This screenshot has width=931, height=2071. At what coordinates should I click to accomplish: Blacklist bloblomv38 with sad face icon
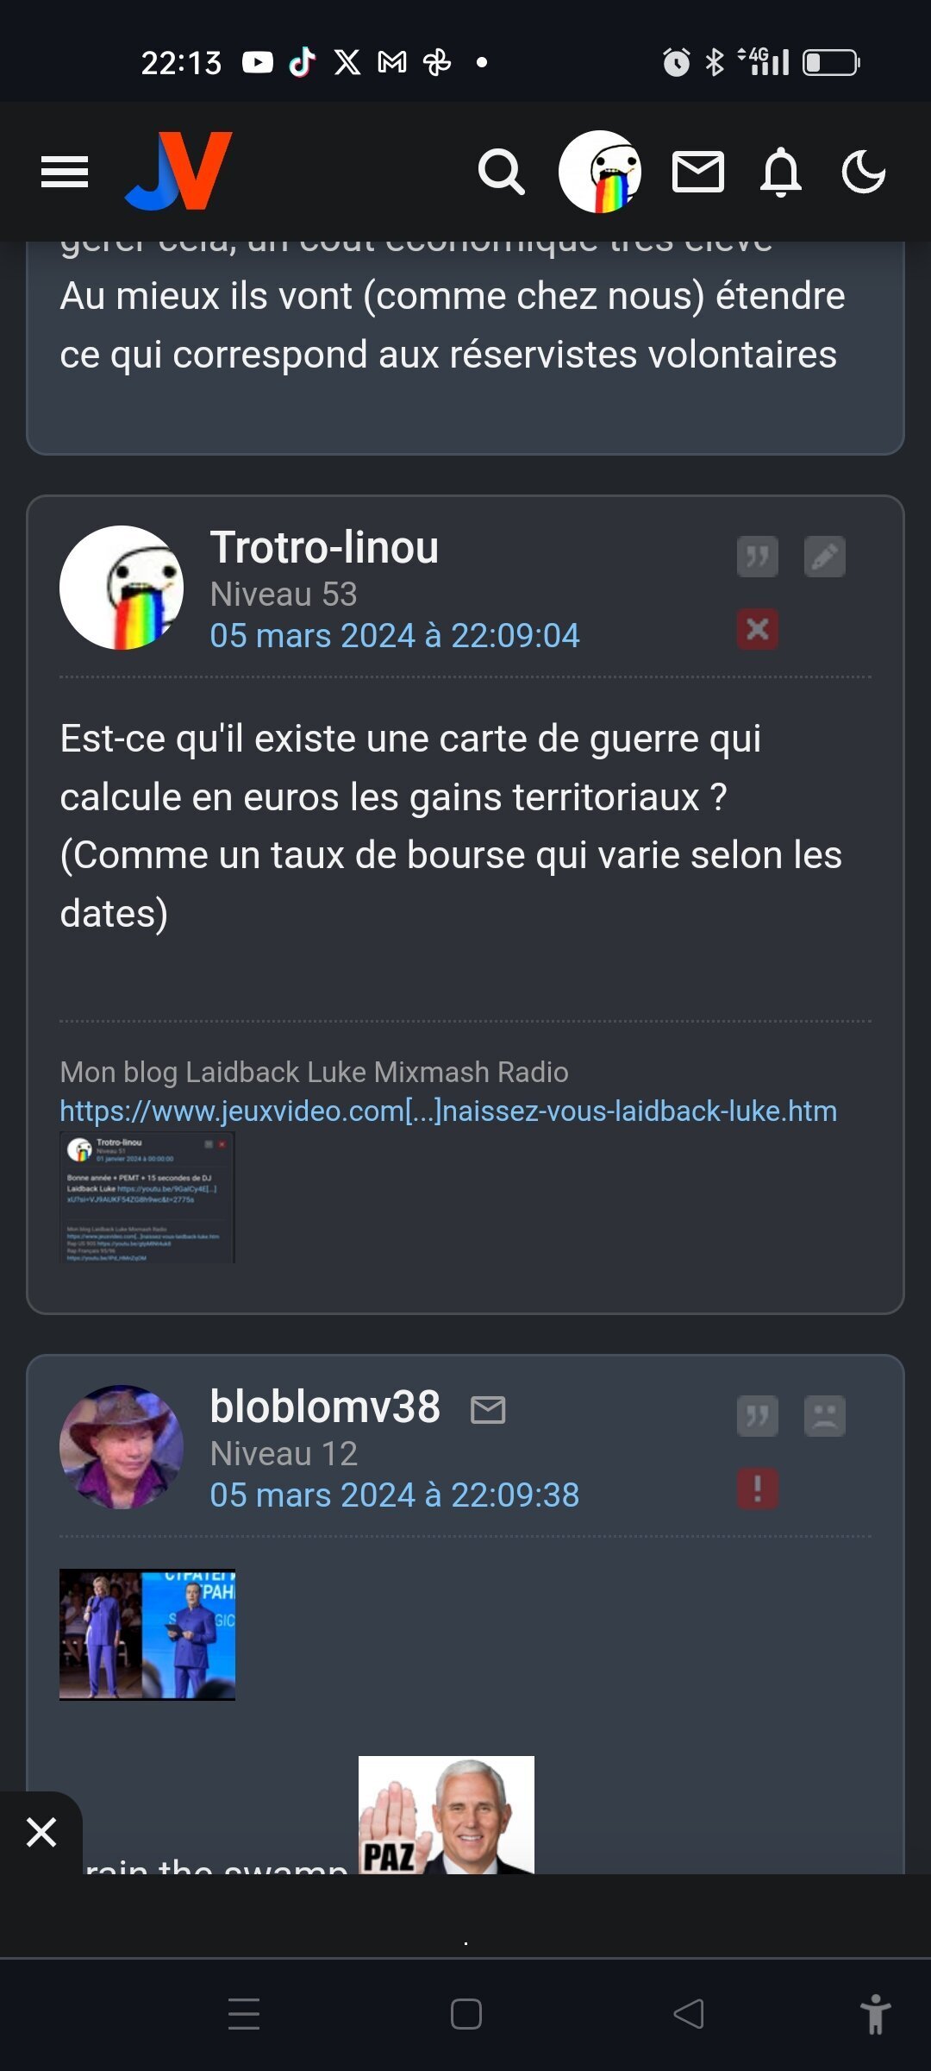pyautogui.click(x=825, y=1416)
